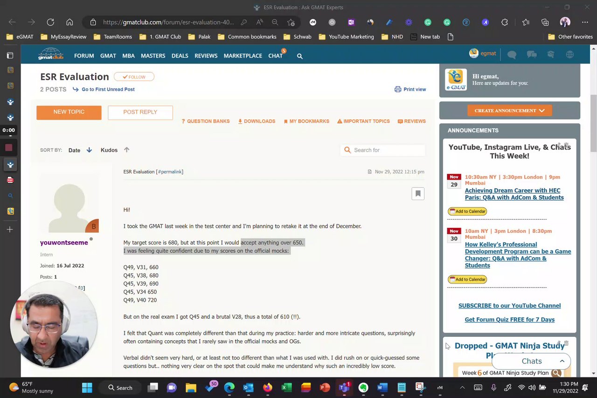Open the browser extensions puzzle icon

(505, 22)
